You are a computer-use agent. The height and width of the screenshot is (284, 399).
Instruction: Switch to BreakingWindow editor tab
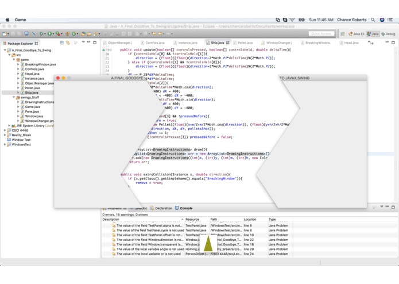click(316, 43)
